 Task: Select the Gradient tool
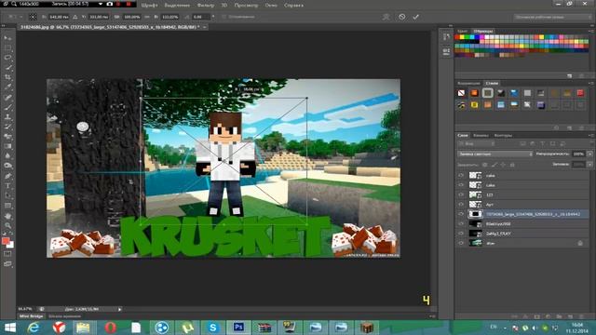point(7,146)
